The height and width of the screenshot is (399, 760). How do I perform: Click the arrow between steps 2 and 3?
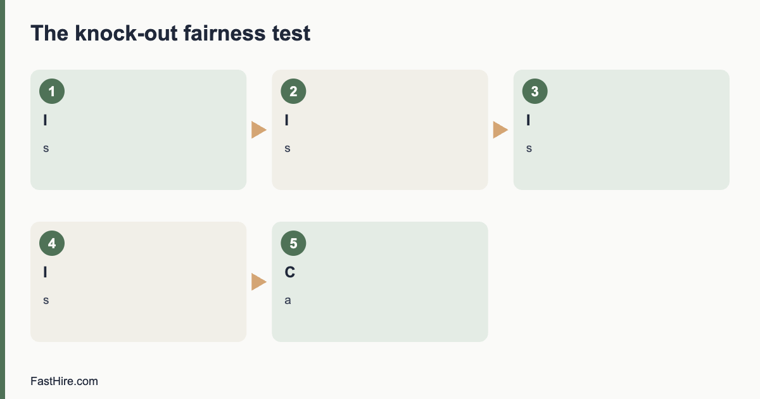(x=500, y=130)
